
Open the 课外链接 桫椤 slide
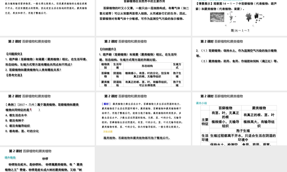point(47,160)
